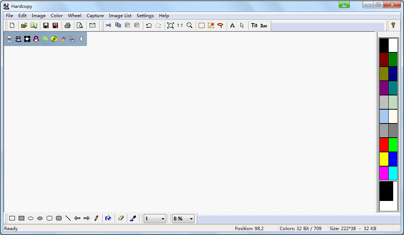Undo the last action
The height and width of the screenshot is (235, 404).
point(149,25)
